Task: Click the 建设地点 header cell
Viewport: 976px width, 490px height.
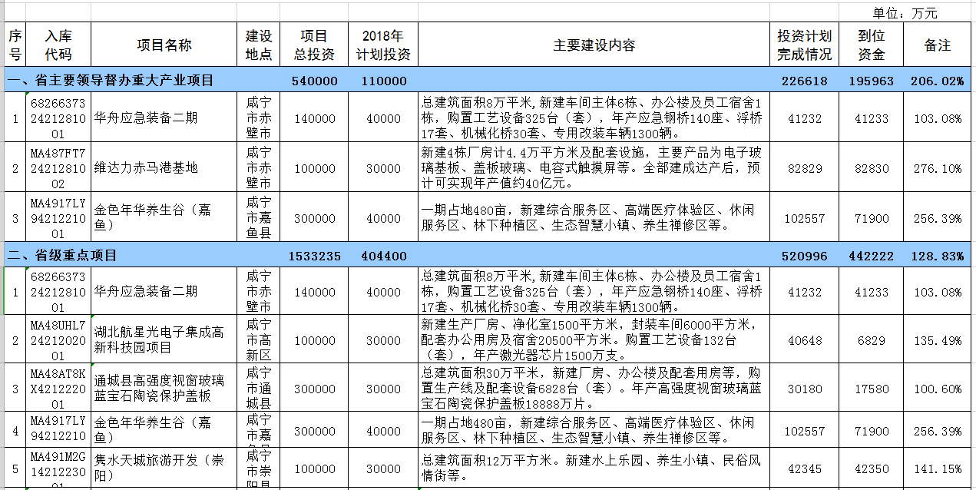Action: pos(259,45)
